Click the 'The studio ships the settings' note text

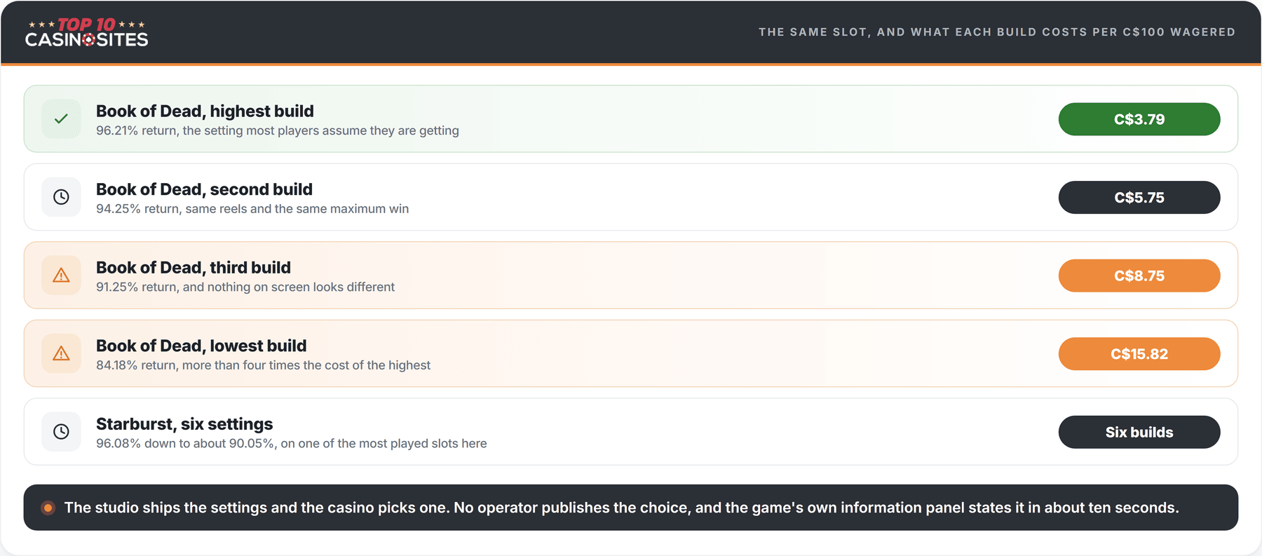click(x=621, y=508)
